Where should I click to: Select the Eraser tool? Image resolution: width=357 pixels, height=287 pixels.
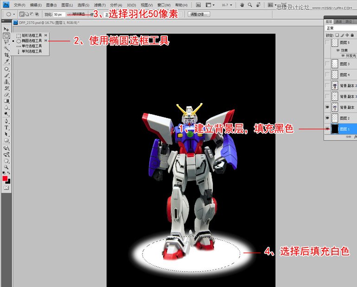pyautogui.click(x=6, y=94)
